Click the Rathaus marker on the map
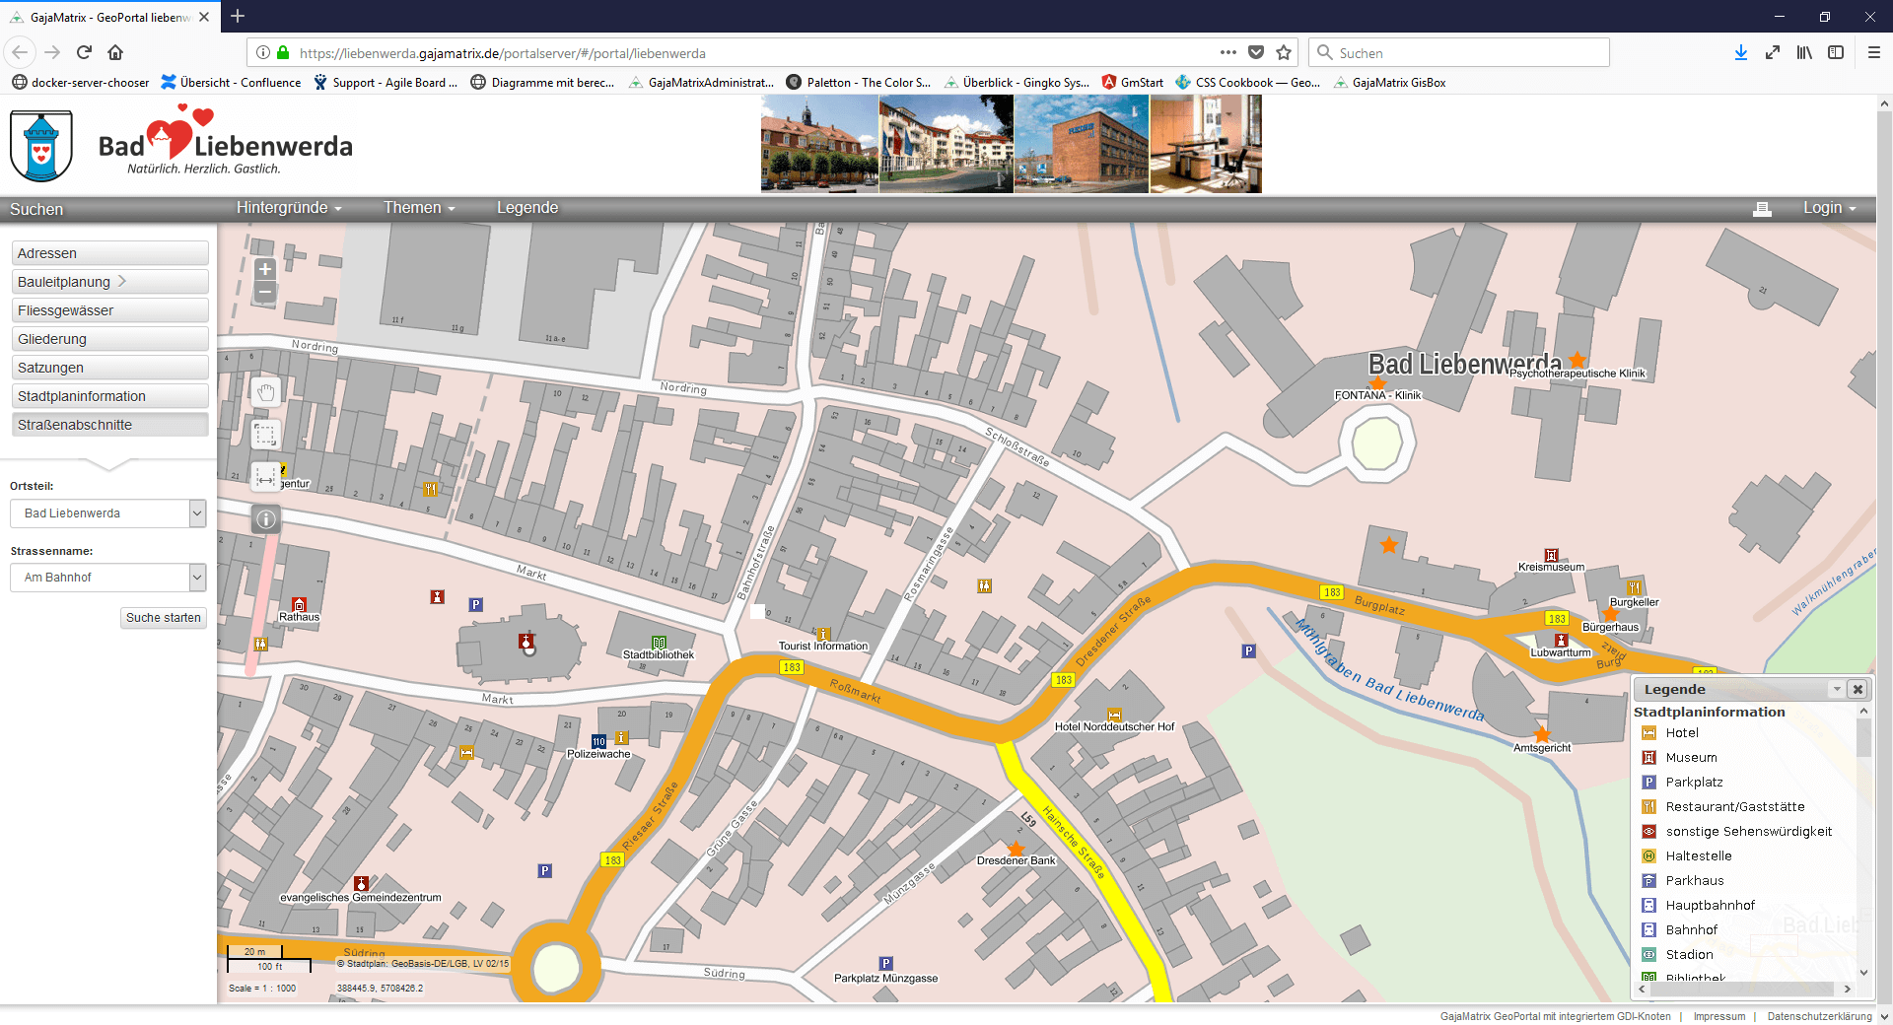 [x=299, y=604]
